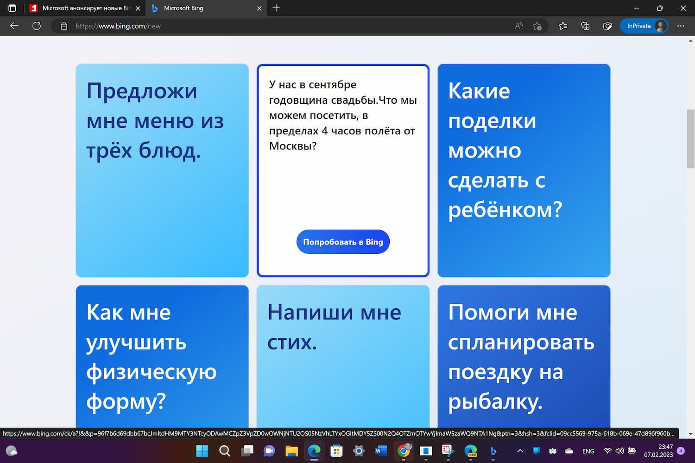Open the clock and date 23:47 07.02.2023
Image resolution: width=695 pixels, height=463 pixels.
click(x=658, y=451)
